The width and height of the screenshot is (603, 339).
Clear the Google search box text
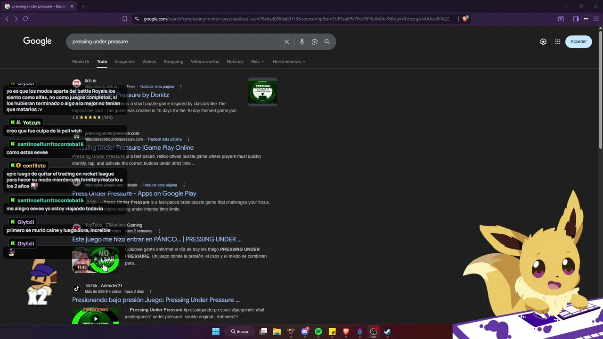[286, 41]
